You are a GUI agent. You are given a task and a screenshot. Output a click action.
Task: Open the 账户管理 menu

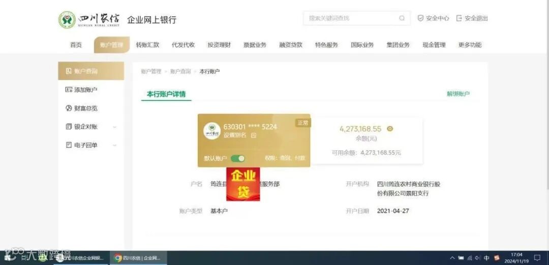112,45
